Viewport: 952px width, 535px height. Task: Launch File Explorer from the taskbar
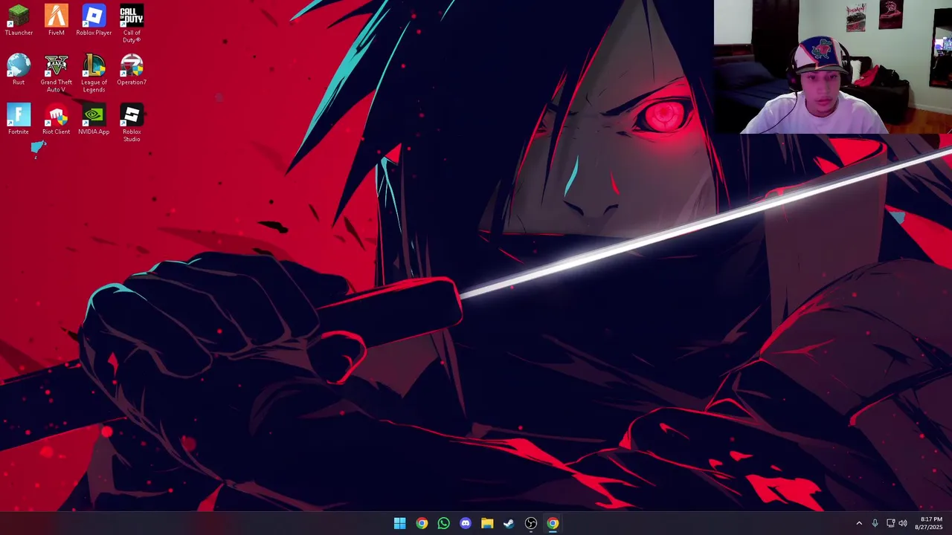(x=487, y=523)
